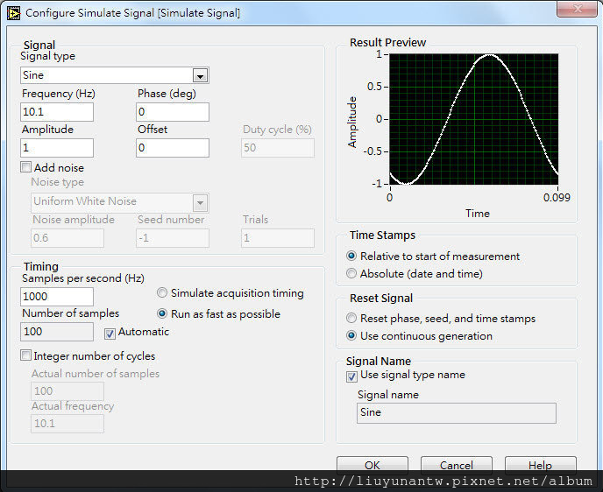The image size is (603, 492).
Task: Click the Phase (deg) input field
Action: point(173,112)
